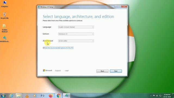Open the Word taskbar icon

click(x=43, y=96)
